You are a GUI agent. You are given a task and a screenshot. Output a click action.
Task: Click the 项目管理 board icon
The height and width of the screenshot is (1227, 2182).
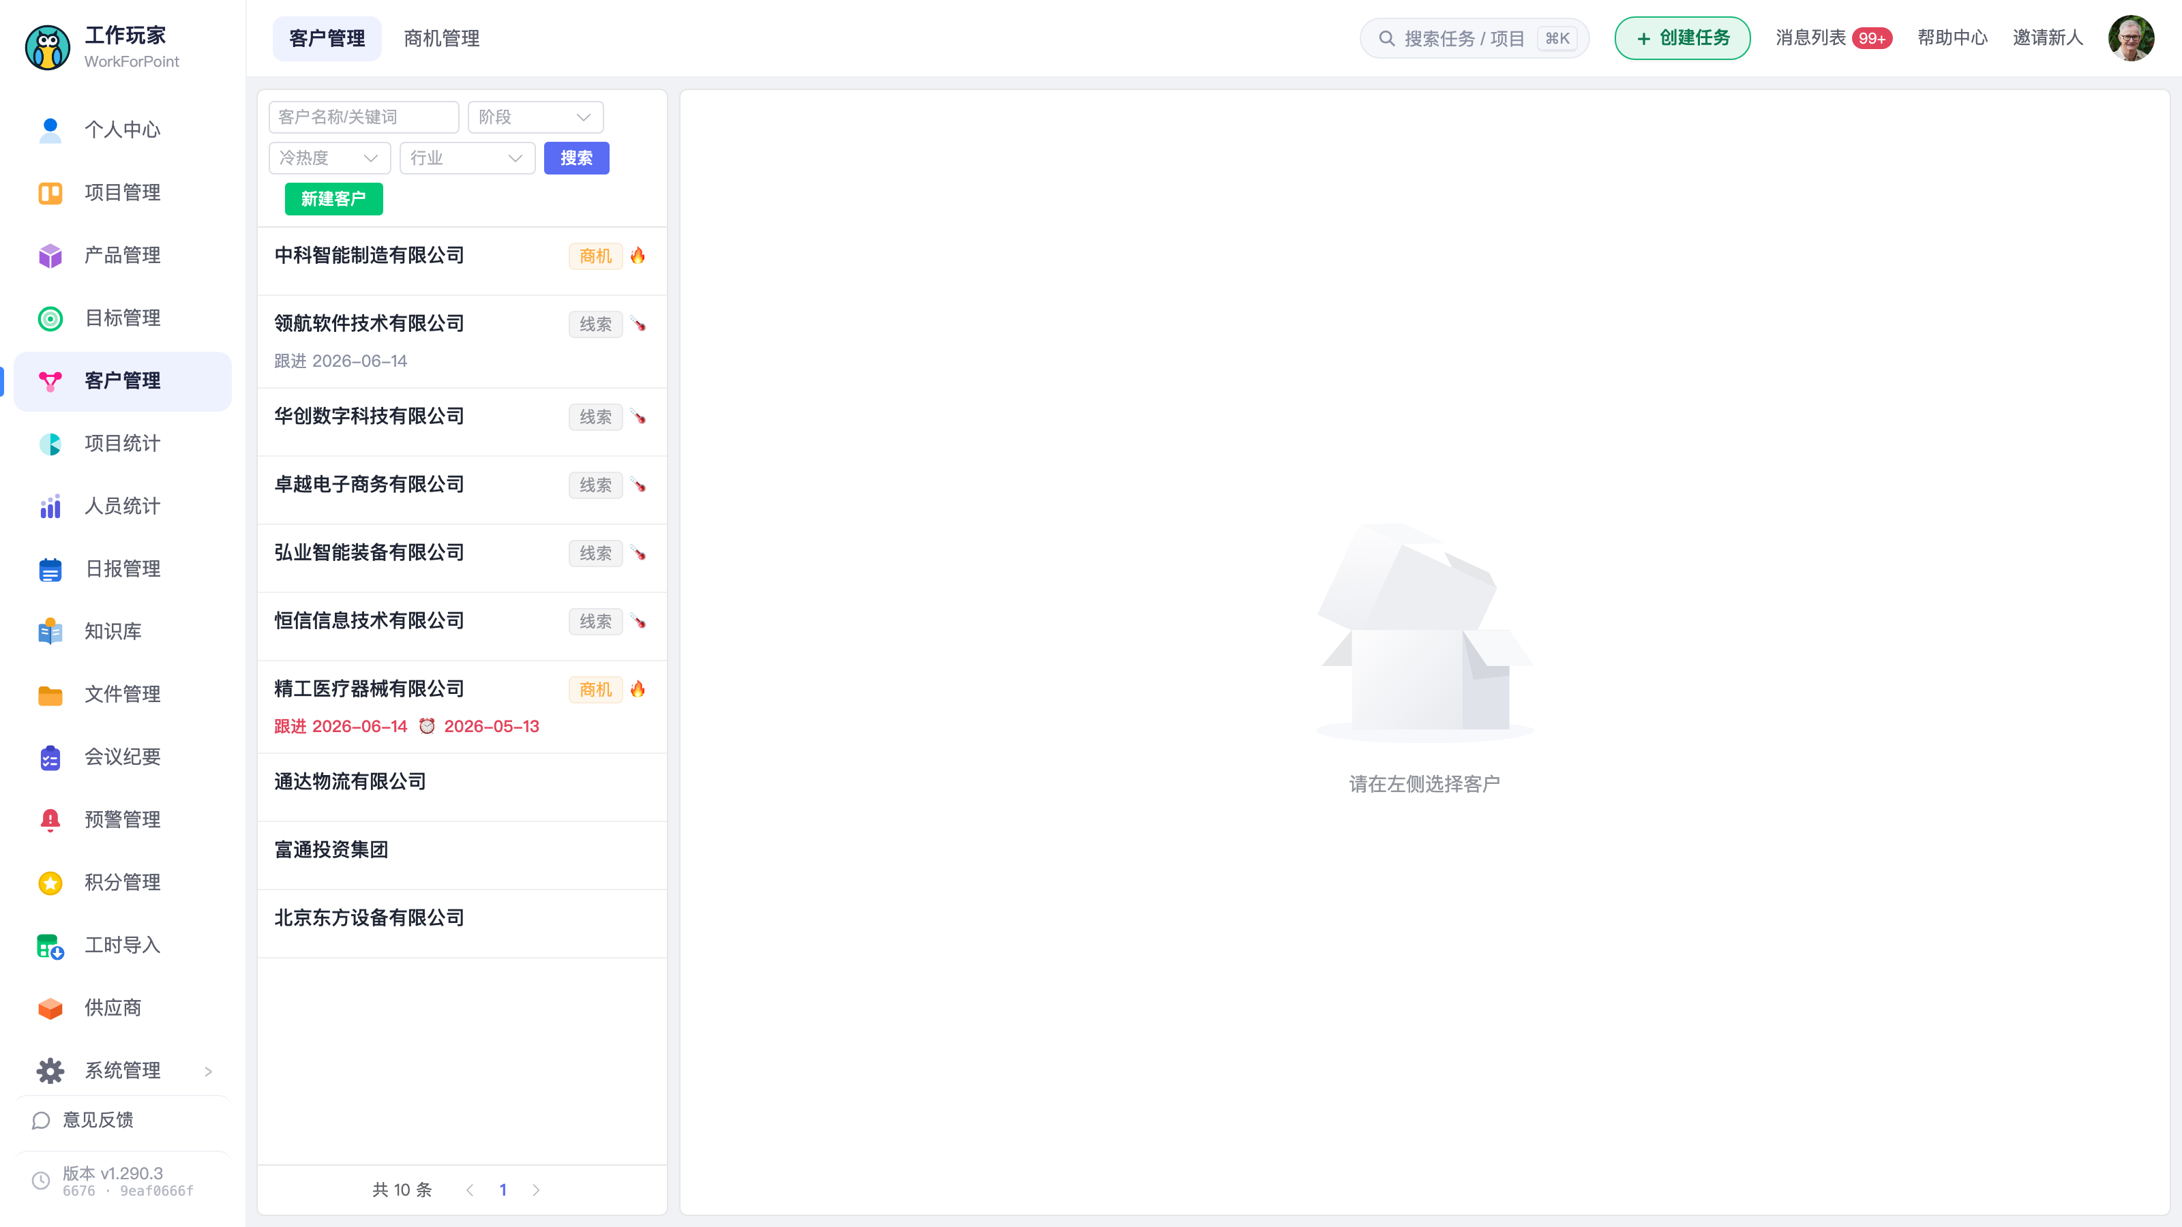[50, 193]
